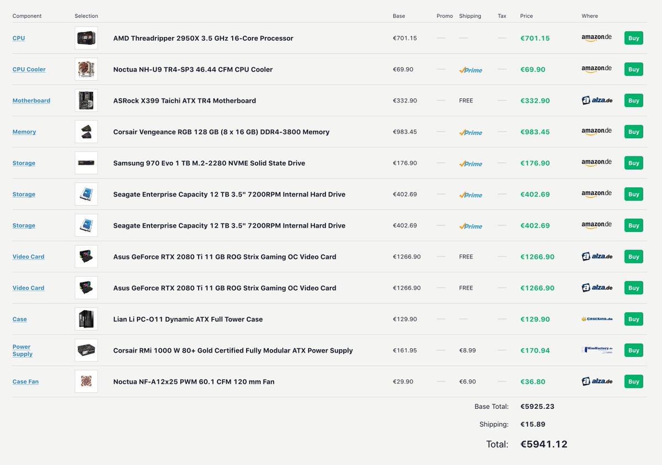Open the Motherboard component link

point(31,100)
